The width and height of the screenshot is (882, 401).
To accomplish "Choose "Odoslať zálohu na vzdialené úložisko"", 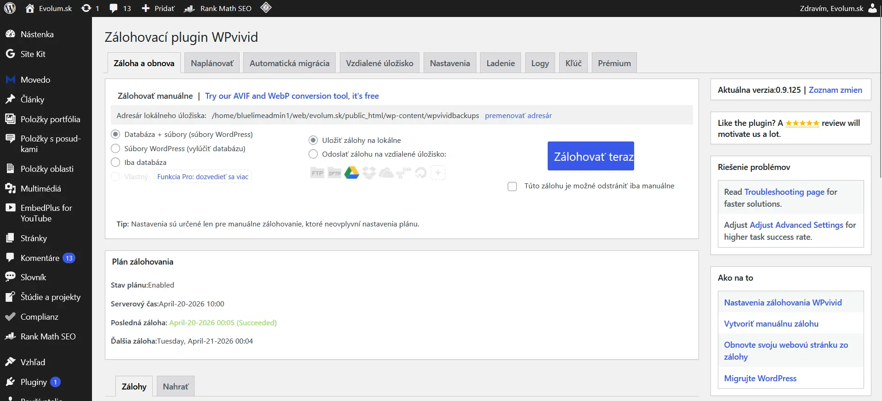I will click(313, 154).
